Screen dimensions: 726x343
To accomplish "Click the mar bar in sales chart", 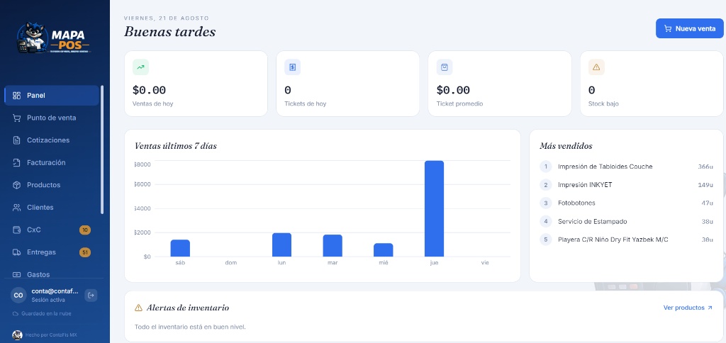I will 333,246.
